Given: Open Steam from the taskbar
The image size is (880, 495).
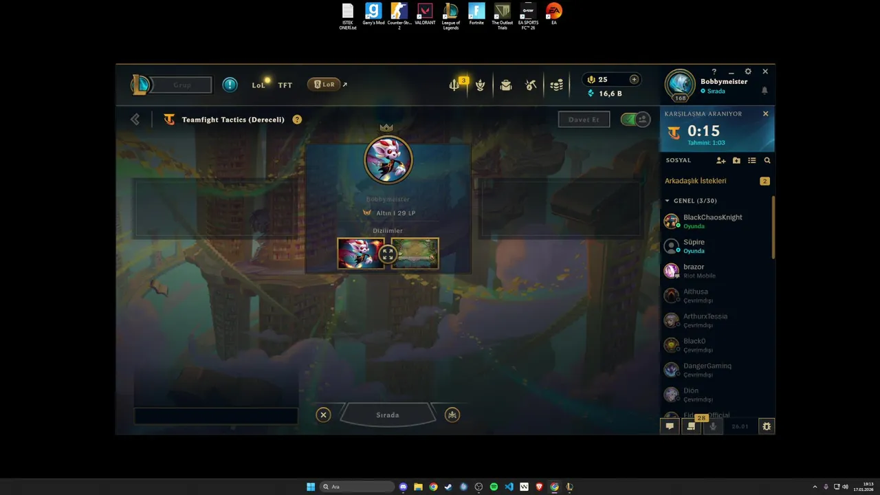Looking at the screenshot, I should click(x=448, y=487).
